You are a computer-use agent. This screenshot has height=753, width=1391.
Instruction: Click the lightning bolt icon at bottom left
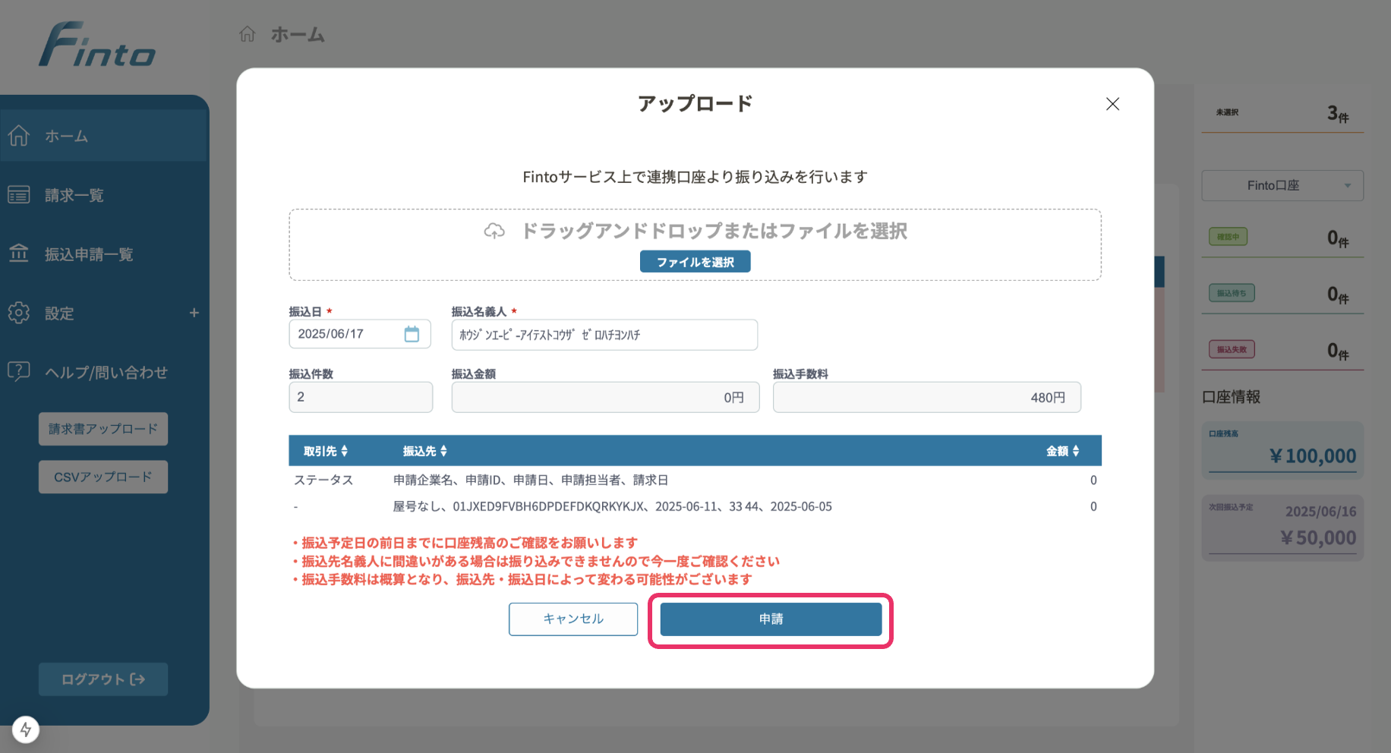click(26, 729)
